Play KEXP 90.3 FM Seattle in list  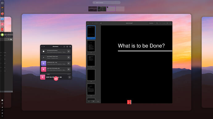point(69,69)
